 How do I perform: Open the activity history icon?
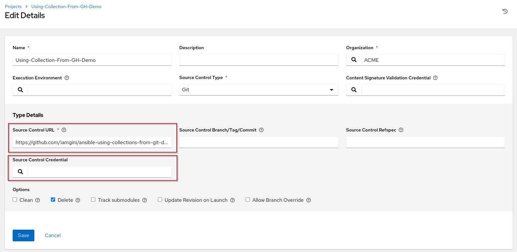[x=505, y=12]
